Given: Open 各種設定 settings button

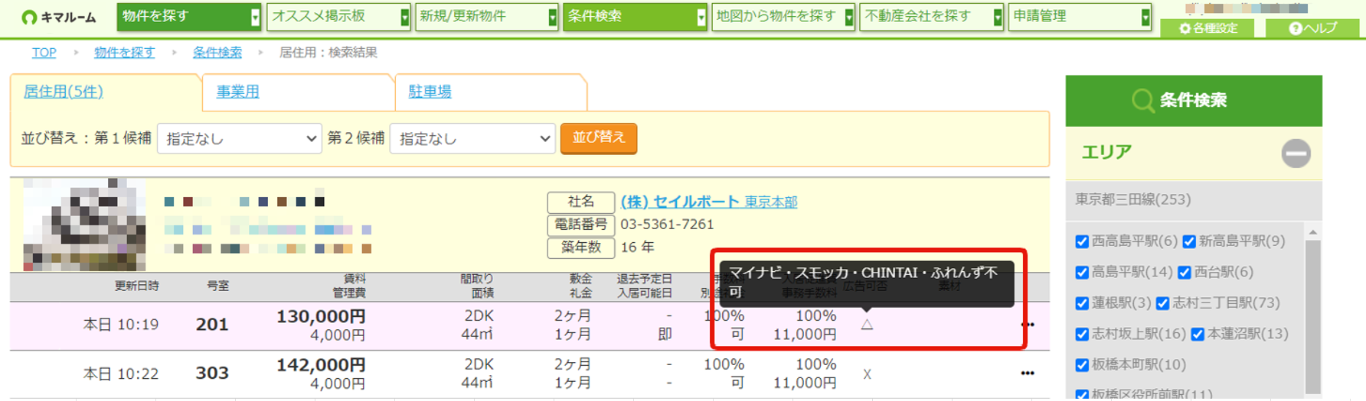Looking at the screenshot, I should (1208, 28).
